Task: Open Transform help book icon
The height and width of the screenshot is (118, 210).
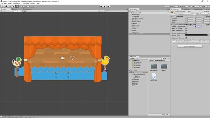Action: click(x=207, y=16)
